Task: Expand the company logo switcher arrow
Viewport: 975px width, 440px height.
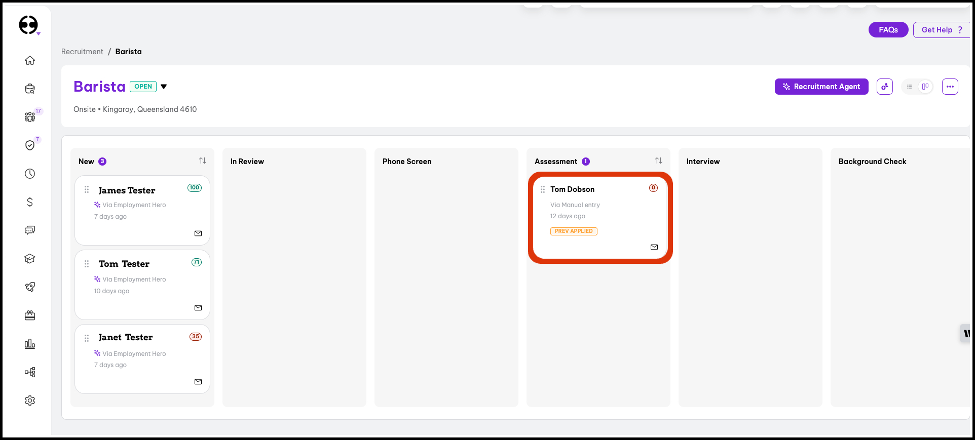Action: coord(39,34)
